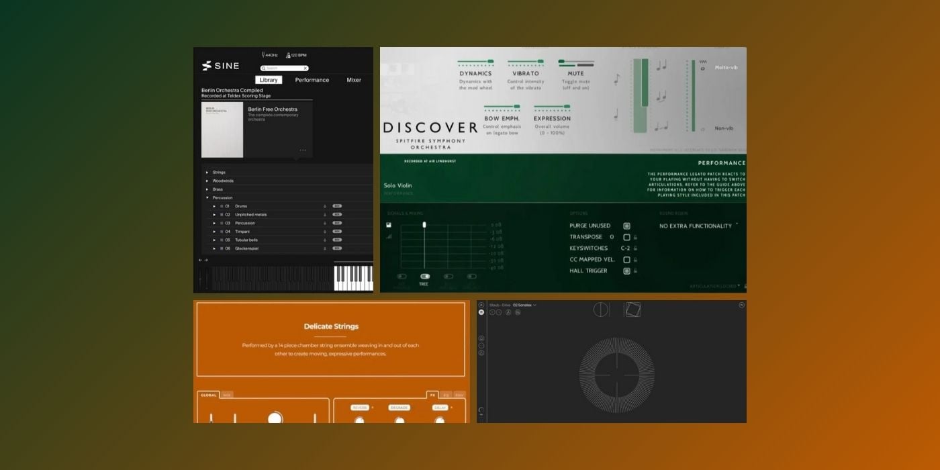The width and height of the screenshot is (940, 470).
Task: Click the 440Hz tuning fork icon
Action: (265, 54)
